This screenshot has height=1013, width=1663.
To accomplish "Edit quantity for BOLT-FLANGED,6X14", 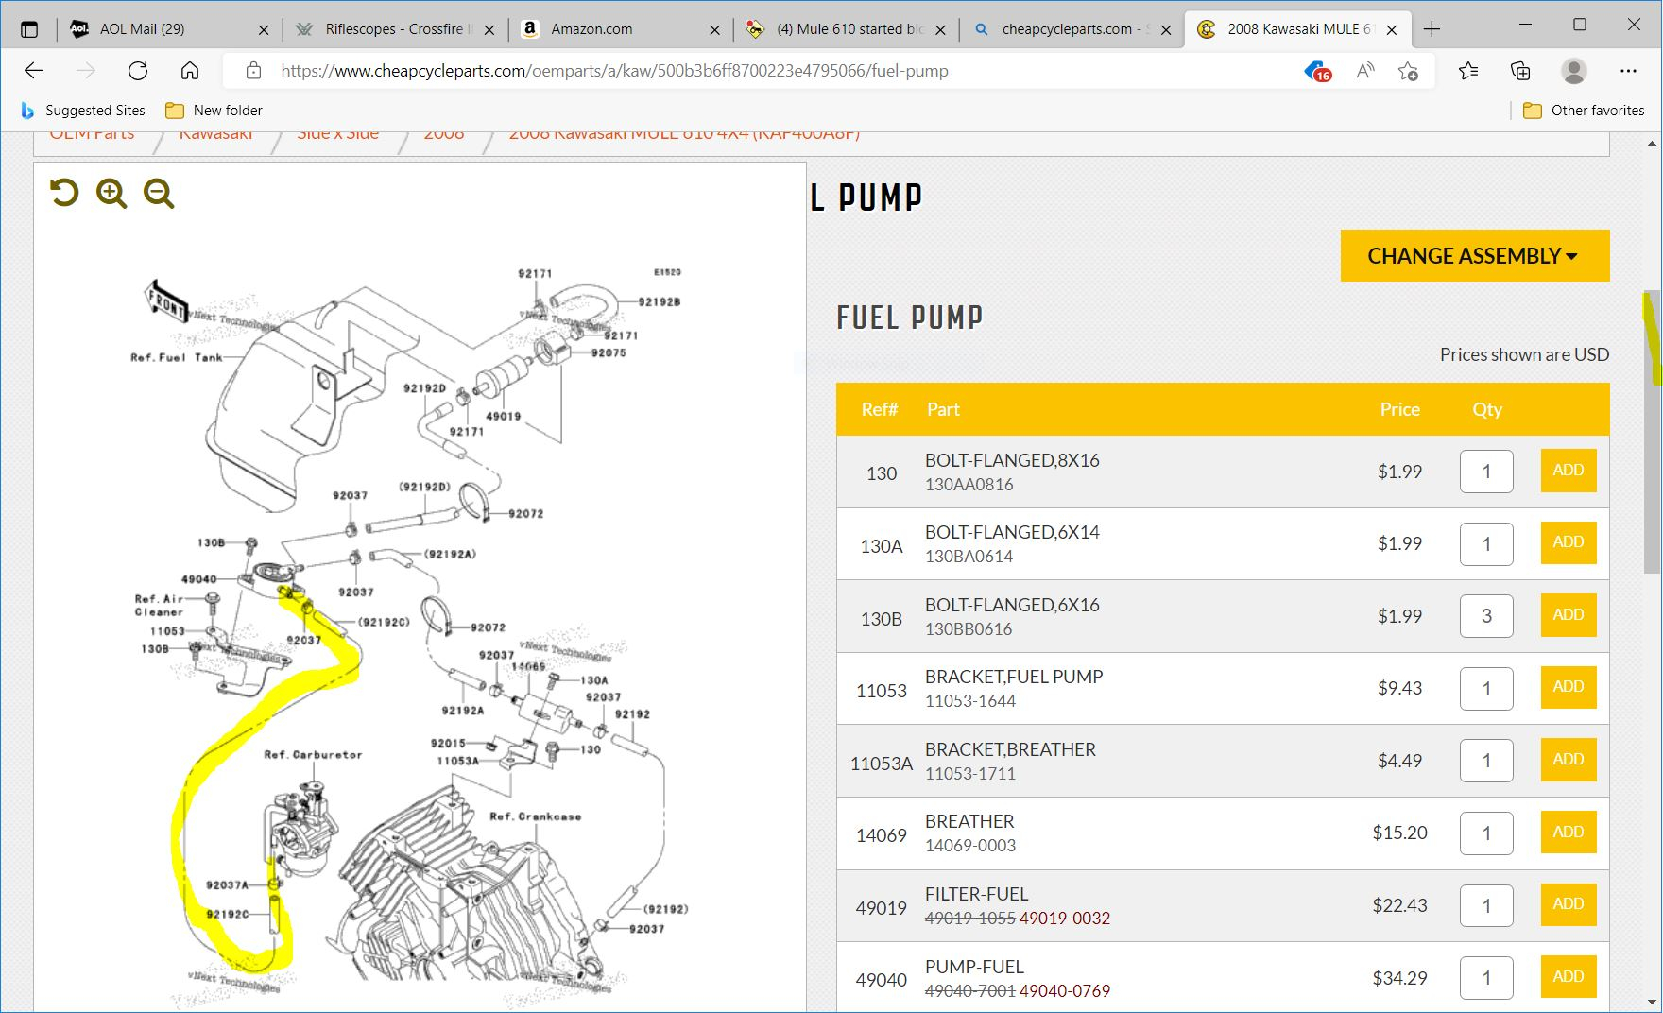I will click(x=1486, y=543).
